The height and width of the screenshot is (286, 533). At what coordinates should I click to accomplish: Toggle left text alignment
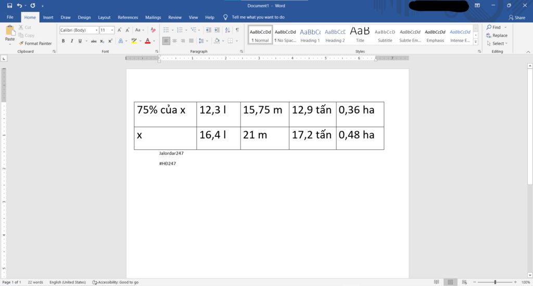(166, 41)
